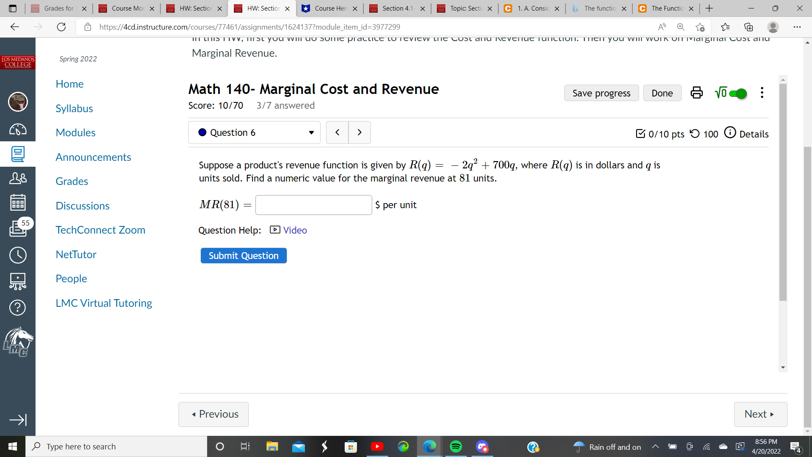
Task: Open the Canvas Calendar sidebar icon
Action: pyautogui.click(x=18, y=202)
